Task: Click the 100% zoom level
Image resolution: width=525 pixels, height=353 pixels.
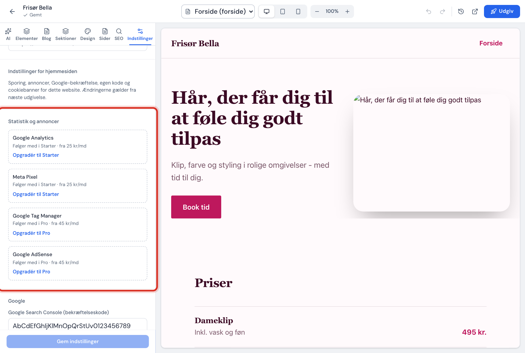Action: tap(332, 11)
